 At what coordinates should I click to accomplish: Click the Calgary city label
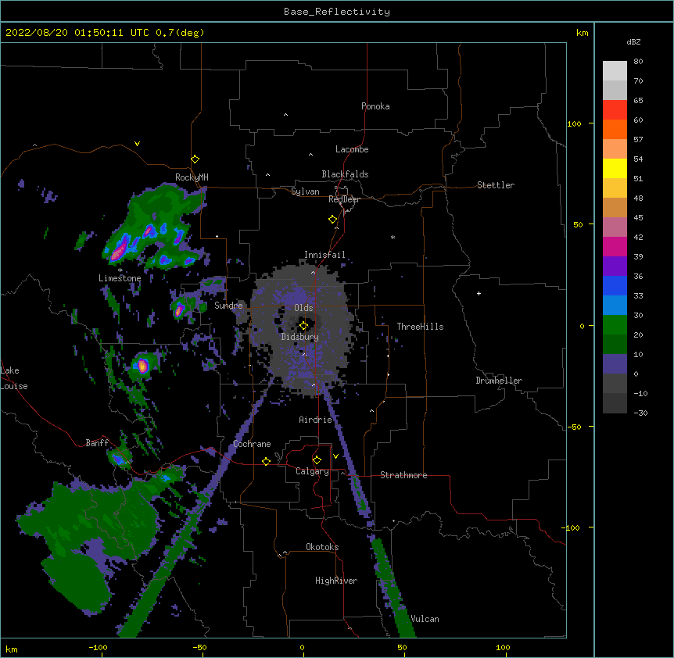coord(312,471)
